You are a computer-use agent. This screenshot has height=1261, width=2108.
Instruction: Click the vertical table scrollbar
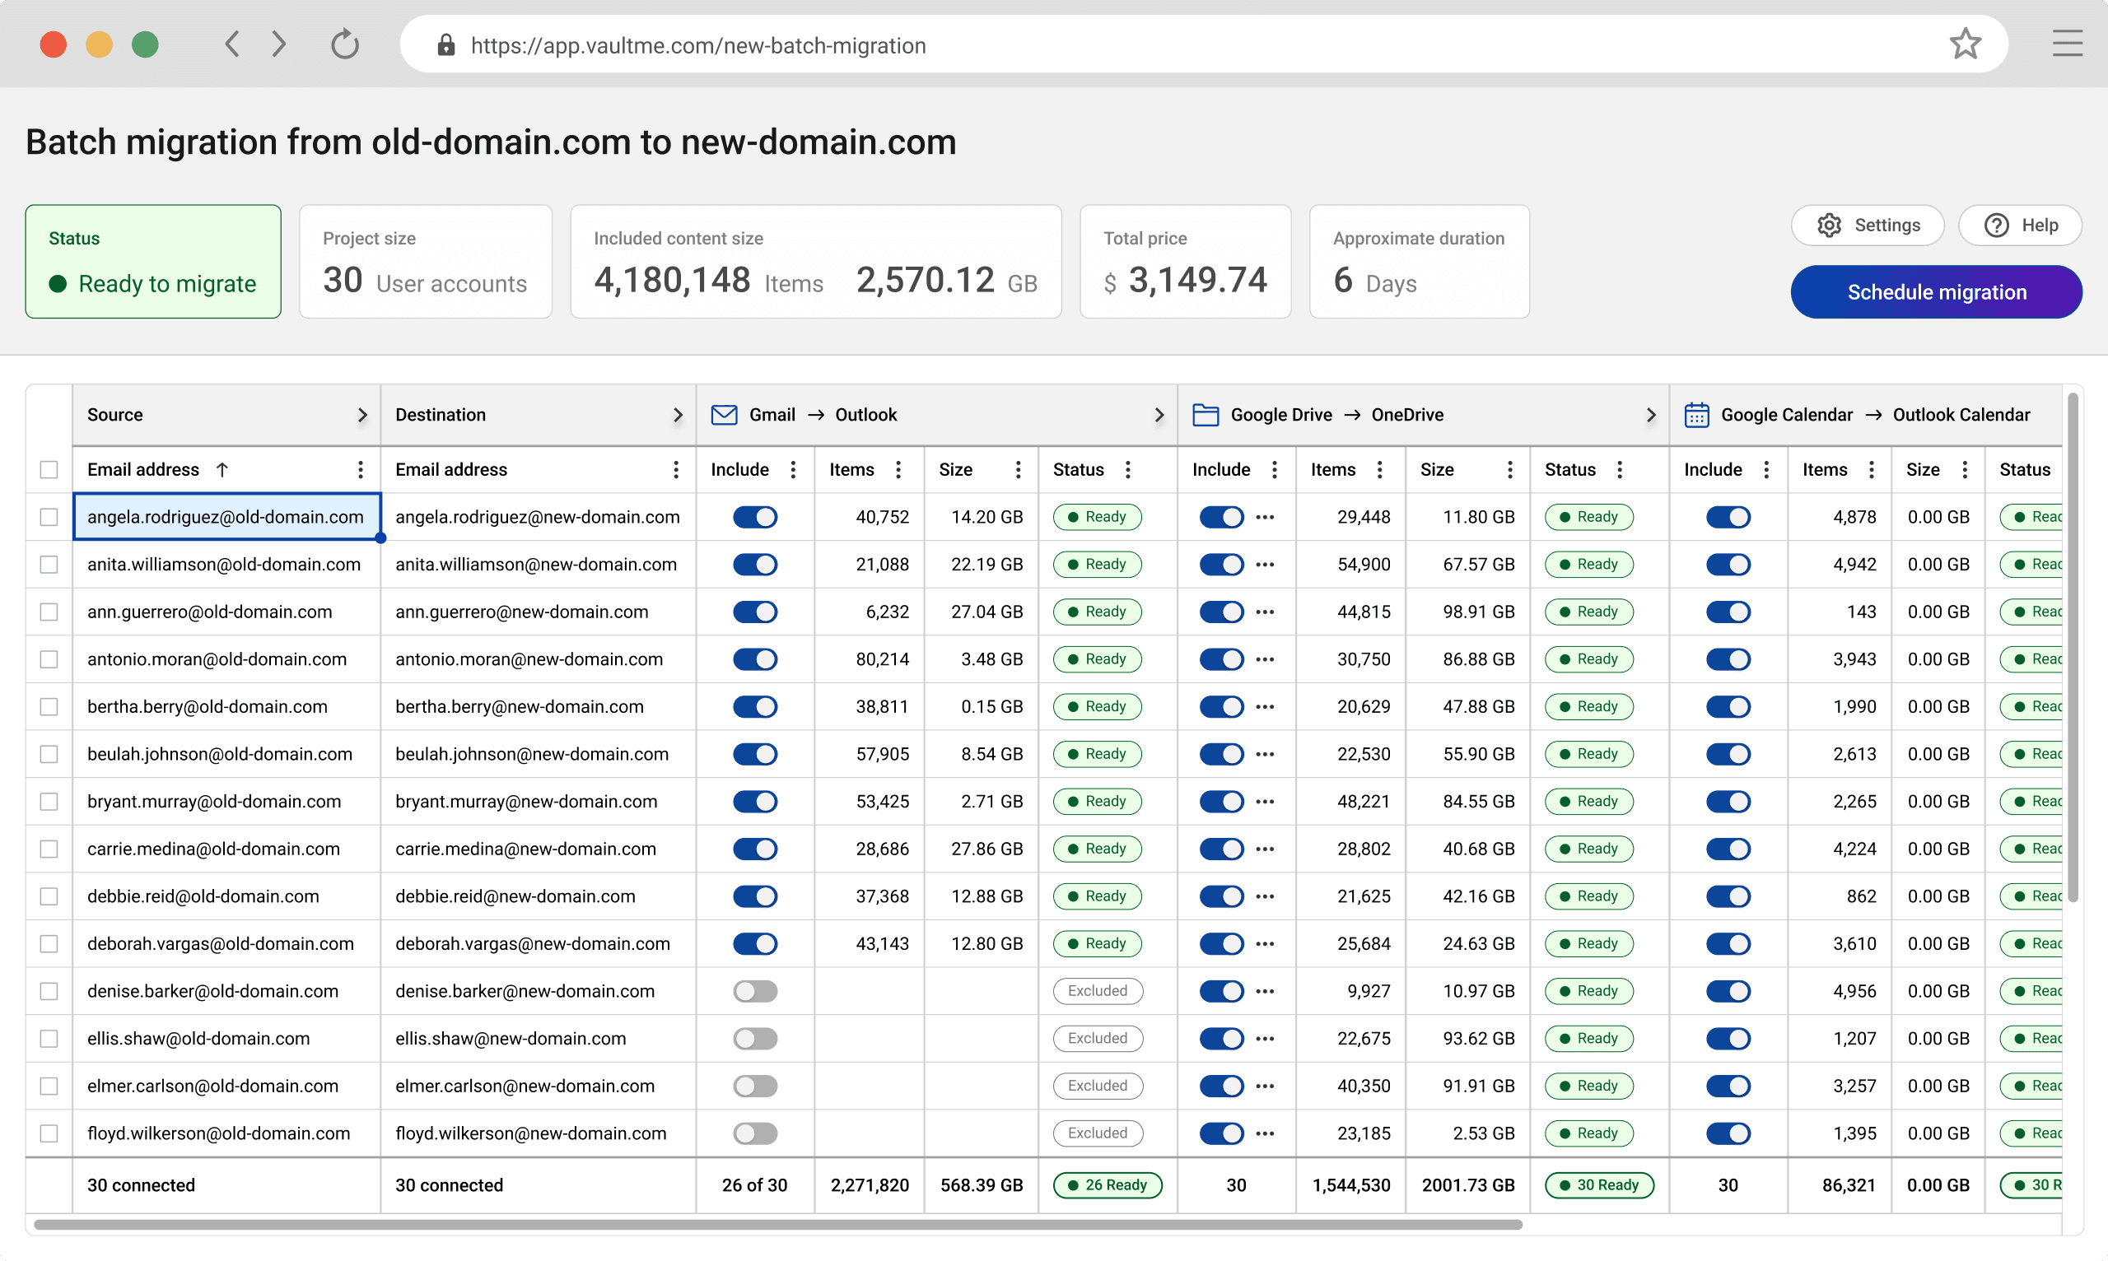tap(2073, 648)
